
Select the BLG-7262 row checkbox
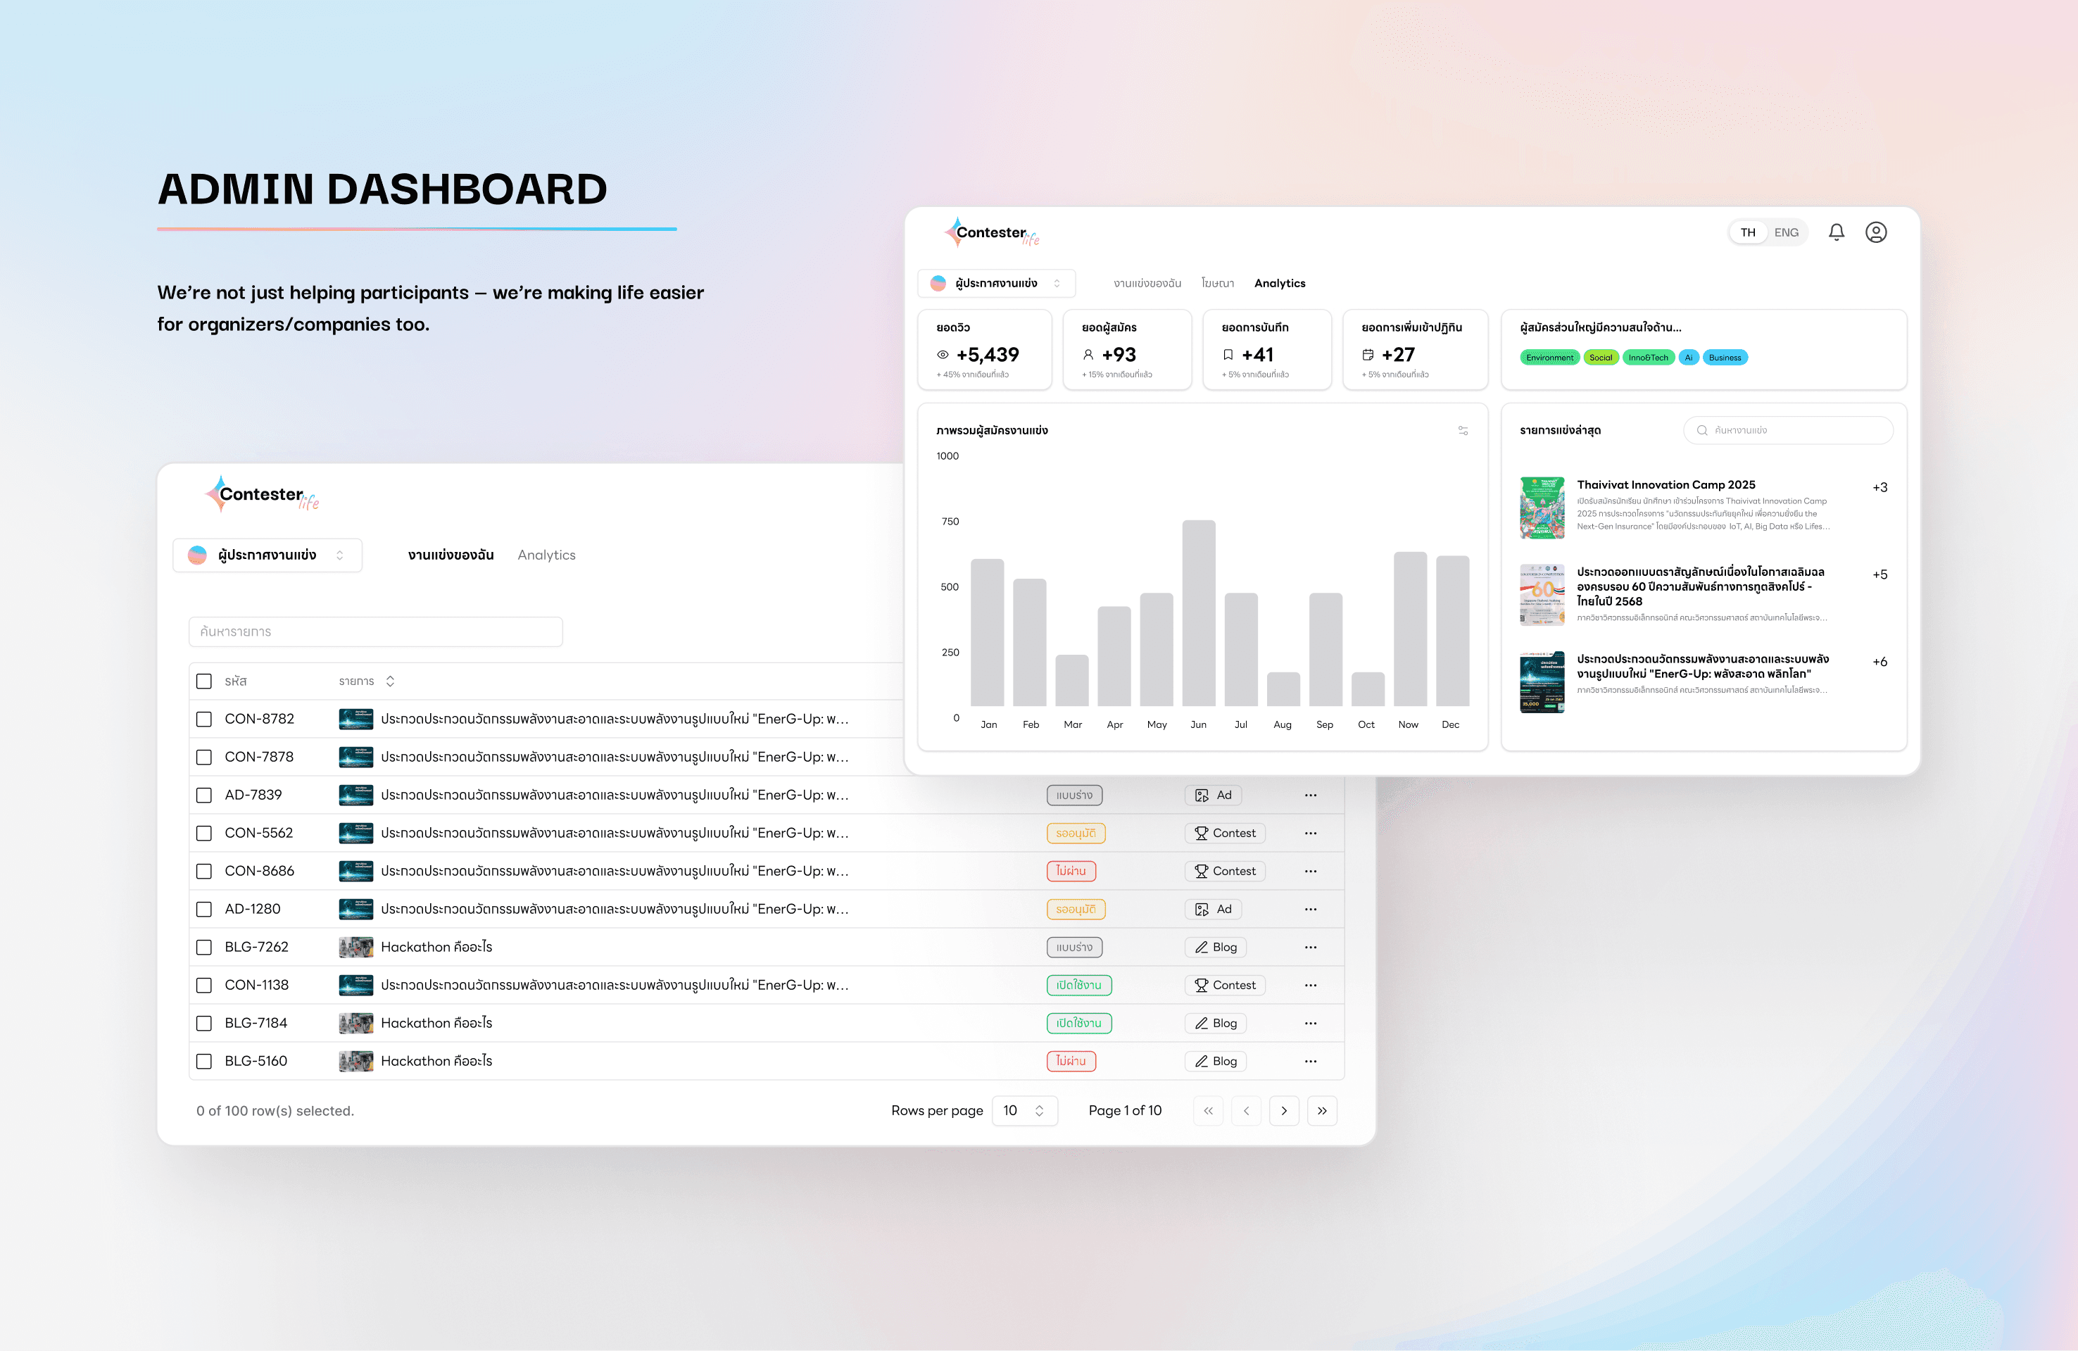(x=204, y=947)
